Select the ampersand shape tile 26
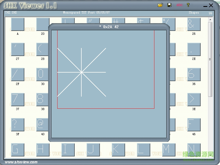The image size is (220, 165). 194,24
